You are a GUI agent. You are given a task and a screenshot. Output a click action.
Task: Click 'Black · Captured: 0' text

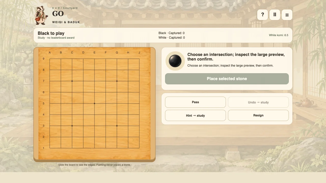171,33
